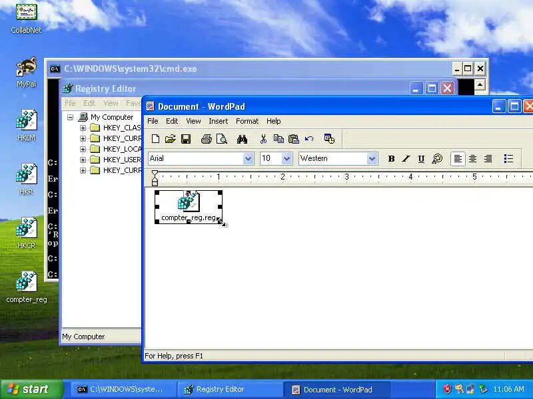The width and height of the screenshot is (533, 399).
Task: Open Print Preview in WordPad
Action: tap(222, 139)
